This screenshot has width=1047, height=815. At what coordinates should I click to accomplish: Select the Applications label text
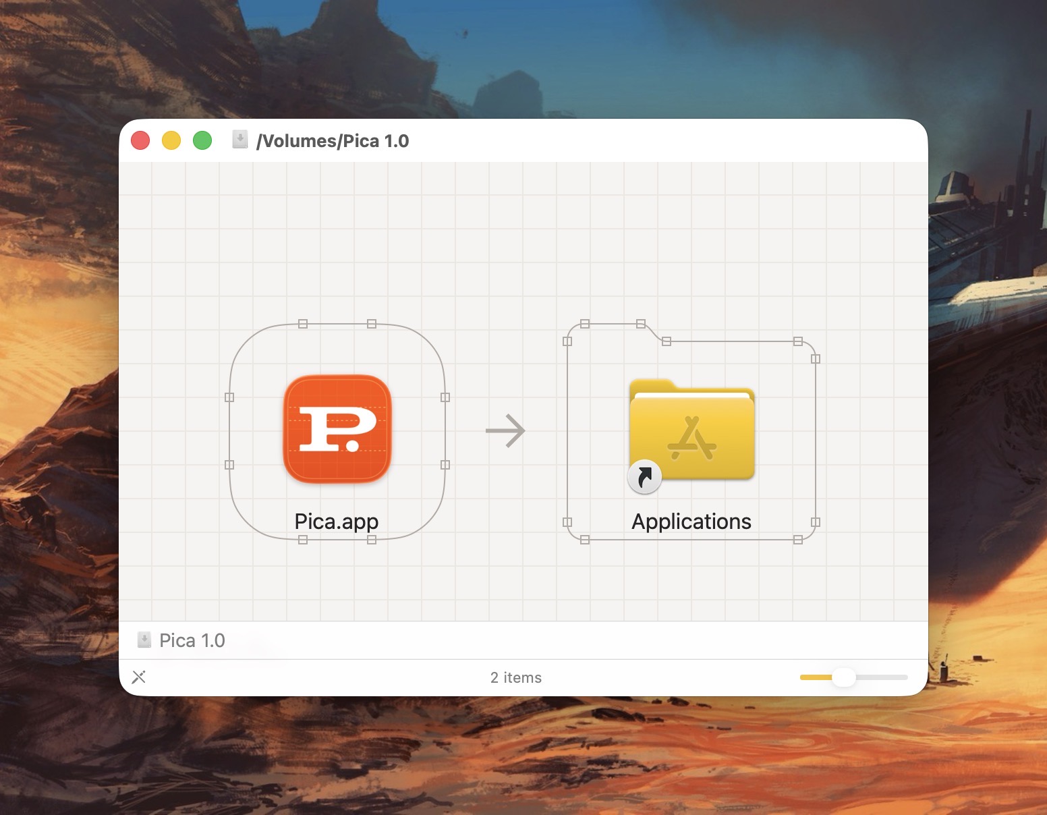pos(691,521)
